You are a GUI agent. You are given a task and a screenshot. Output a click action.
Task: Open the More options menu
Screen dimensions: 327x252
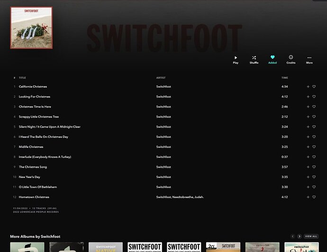[x=309, y=60]
